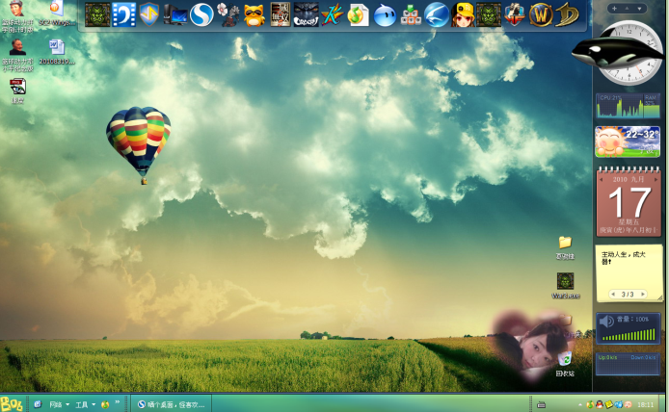
Task: Open the 工具 dropdown in the taskbar
Action: click(x=85, y=404)
